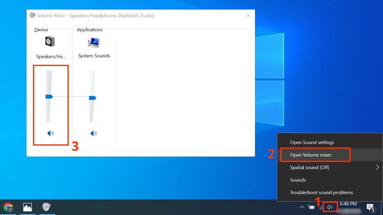Click the show hidden icons chevron
The height and width of the screenshot is (215, 383).
point(302,207)
